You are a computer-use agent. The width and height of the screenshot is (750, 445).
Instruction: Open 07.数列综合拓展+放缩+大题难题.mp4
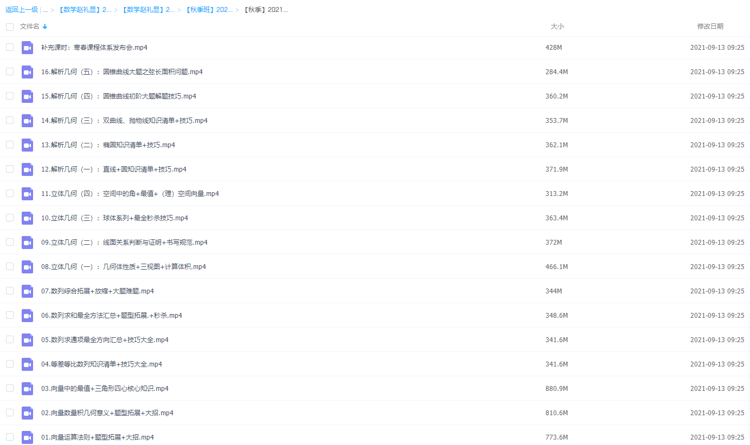98,291
